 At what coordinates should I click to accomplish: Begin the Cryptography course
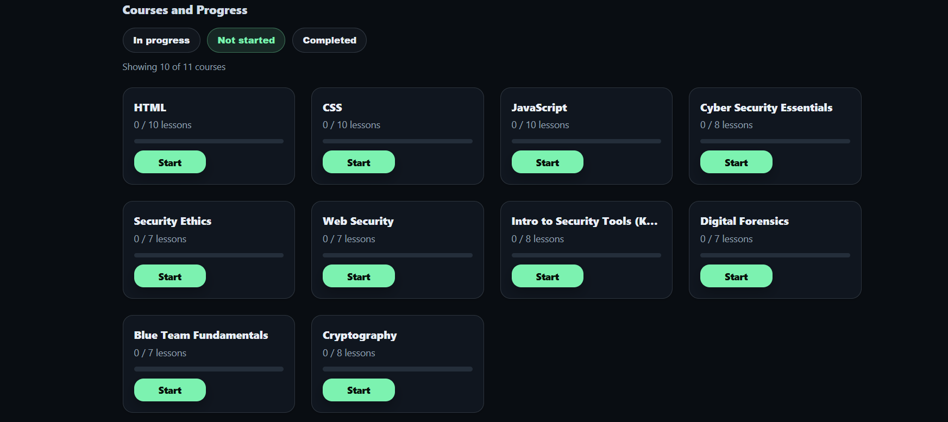coord(359,390)
